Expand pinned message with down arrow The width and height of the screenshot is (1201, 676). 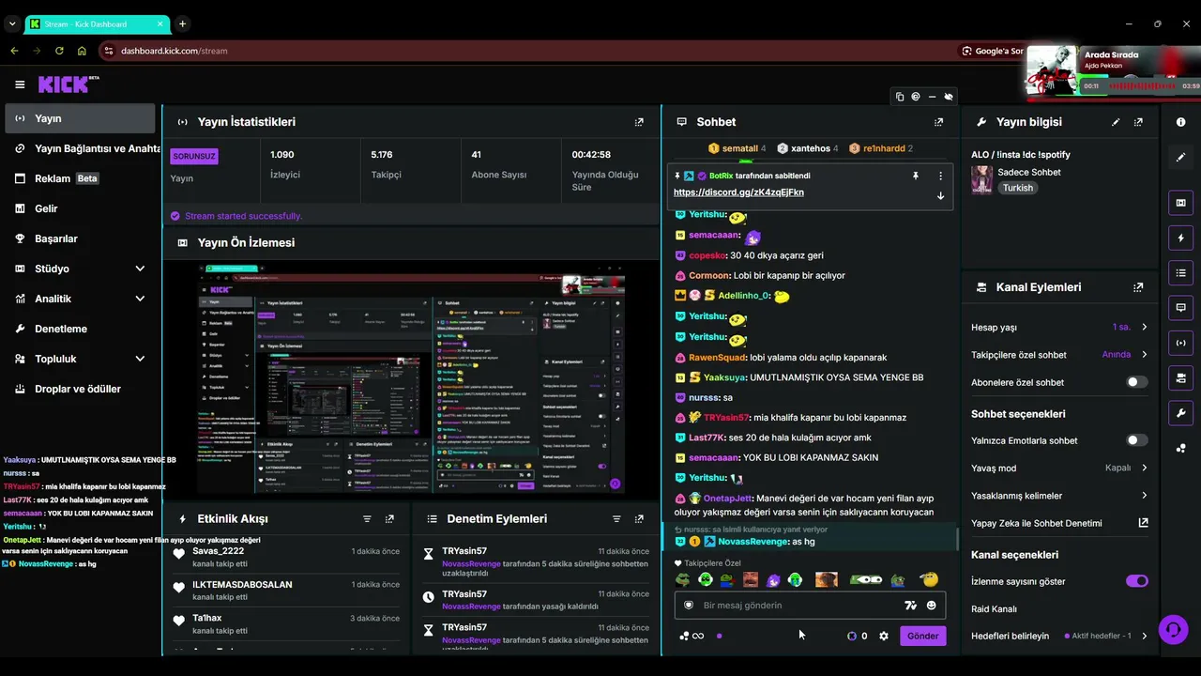click(x=940, y=195)
